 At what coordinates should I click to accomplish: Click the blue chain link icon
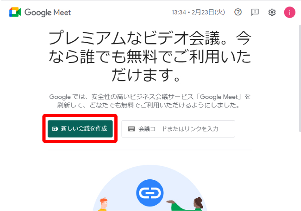(150, 193)
